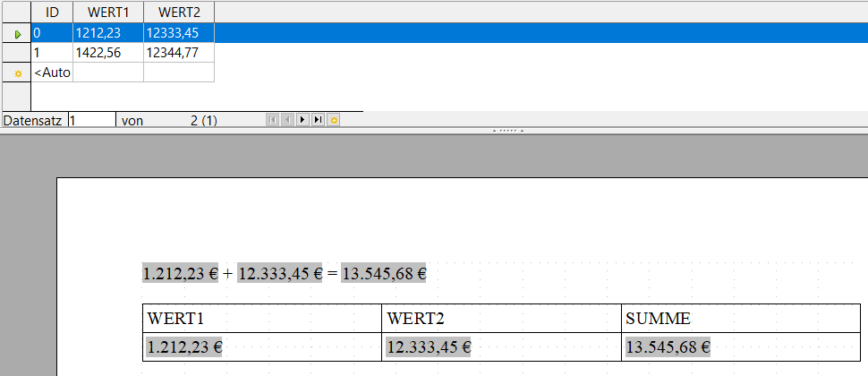Select row header of record with ID 1

point(17,53)
